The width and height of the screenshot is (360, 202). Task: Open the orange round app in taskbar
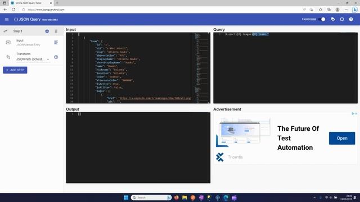(193, 198)
